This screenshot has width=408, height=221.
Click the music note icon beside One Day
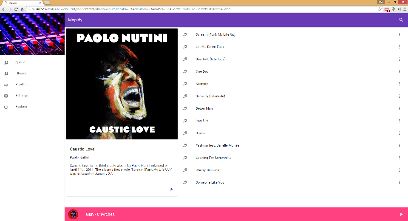pyautogui.click(x=185, y=71)
